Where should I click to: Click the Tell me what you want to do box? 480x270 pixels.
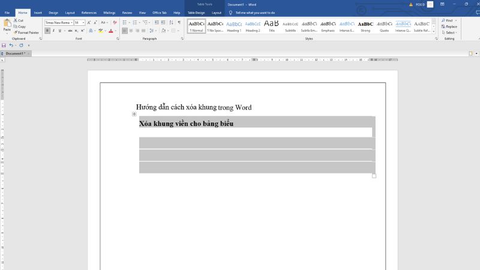tap(255, 12)
